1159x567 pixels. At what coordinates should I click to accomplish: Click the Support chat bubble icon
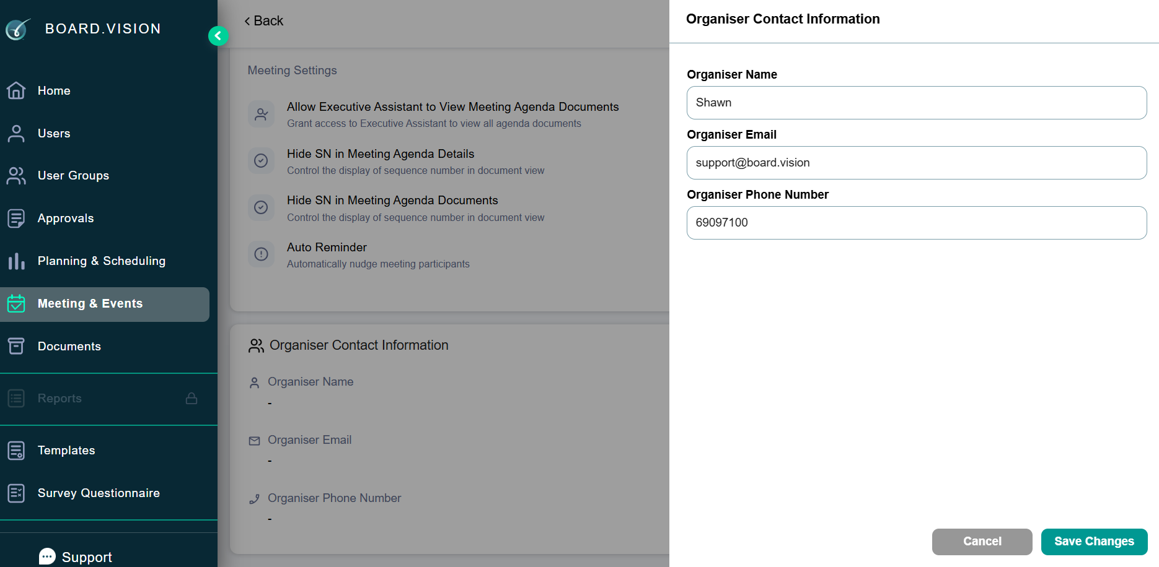(x=47, y=556)
